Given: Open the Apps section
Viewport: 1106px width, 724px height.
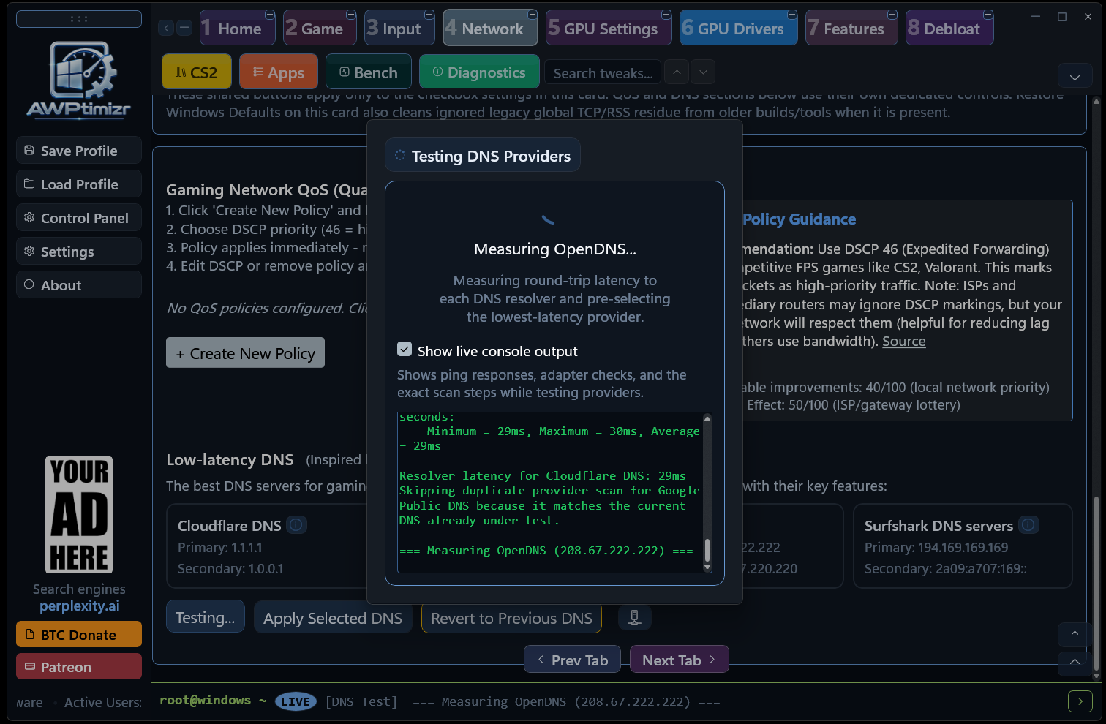Looking at the screenshot, I should 279,72.
